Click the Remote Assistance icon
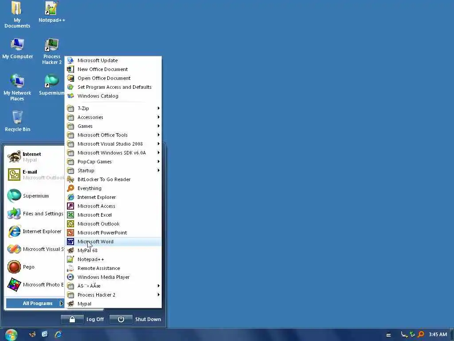 click(70, 268)
